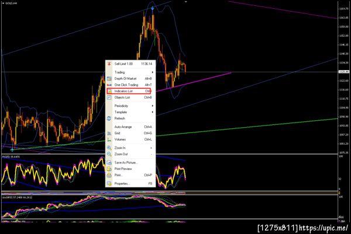
Task: Toggle the chart Grid
Action: click(x=130, y=133)
